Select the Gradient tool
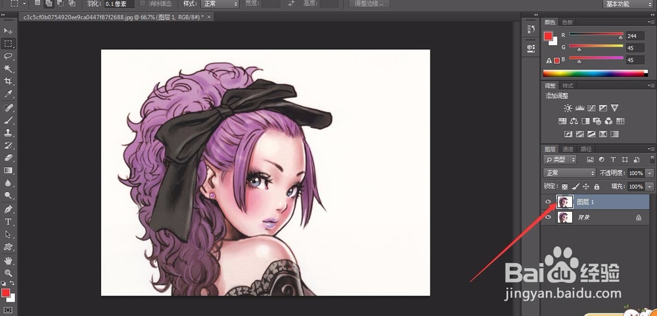The image size is (657, 316). coord(8,170)
